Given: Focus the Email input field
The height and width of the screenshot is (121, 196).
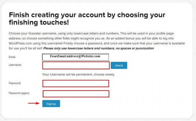Looking at the screenshot, I should coord(75,57).
